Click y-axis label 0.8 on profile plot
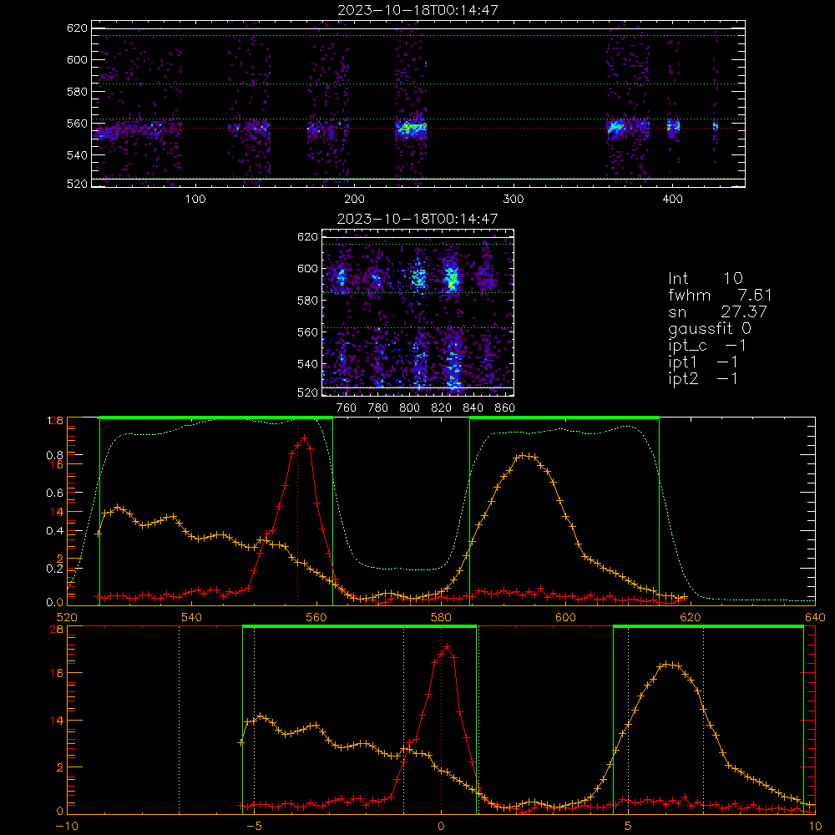835x835 pixels. [x=55, y=455]
